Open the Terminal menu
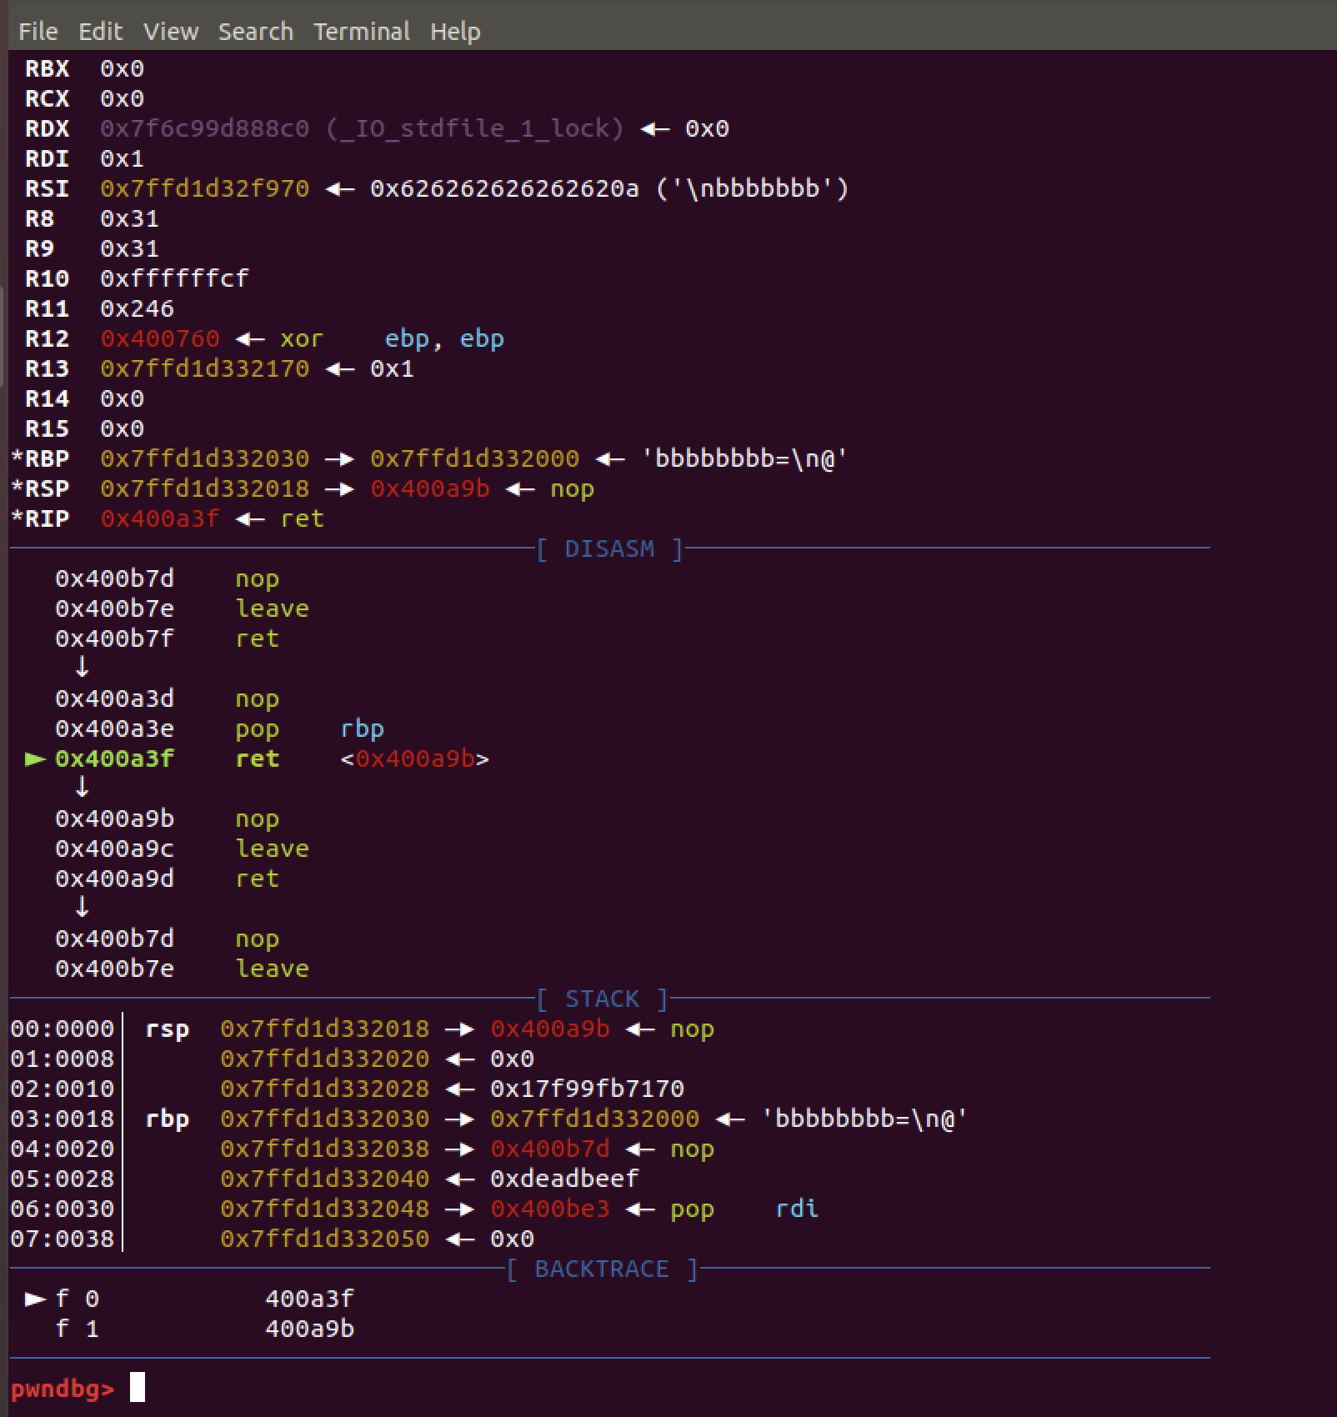1337x1417 pixels. pyautogui.click(x=362, y=31)
